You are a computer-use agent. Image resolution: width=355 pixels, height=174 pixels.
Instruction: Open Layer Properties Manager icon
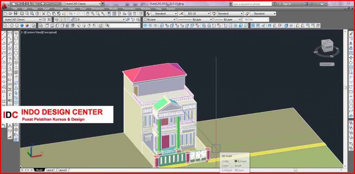coord(57,20)
